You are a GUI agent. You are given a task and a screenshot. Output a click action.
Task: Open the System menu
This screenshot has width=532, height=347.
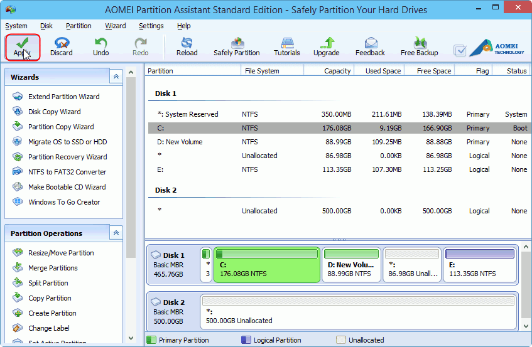(16, 26)
